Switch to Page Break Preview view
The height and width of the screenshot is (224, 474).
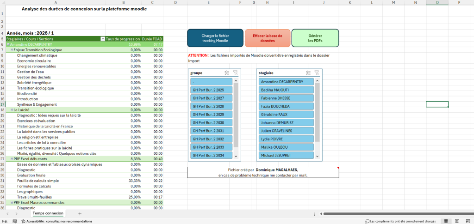pos(468,221)
